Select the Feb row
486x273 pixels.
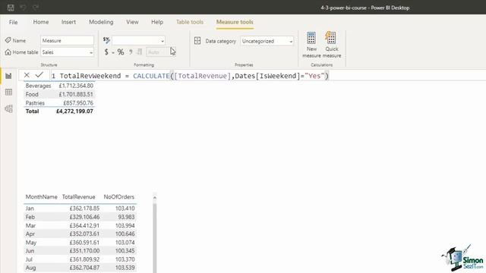pos(80,217)
